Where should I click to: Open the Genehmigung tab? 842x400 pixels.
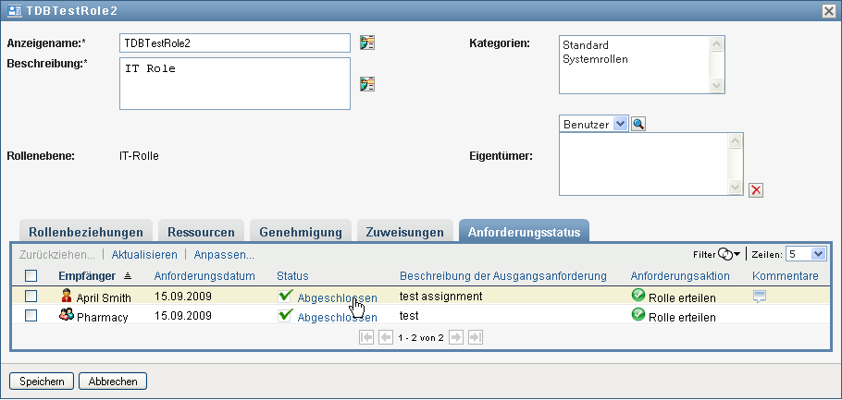click(301, 232)
